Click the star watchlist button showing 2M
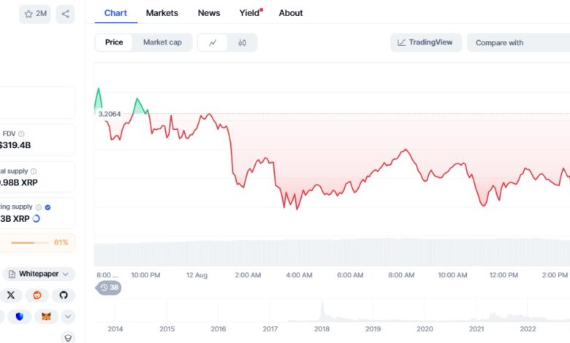This screenshot has width=570, height=343. tap(35, 14)
